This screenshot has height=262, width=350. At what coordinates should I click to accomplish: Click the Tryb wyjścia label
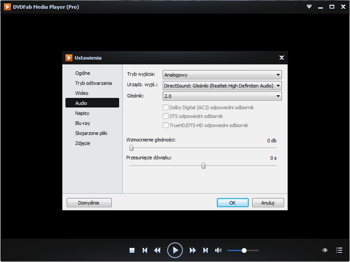pos(141,74)
